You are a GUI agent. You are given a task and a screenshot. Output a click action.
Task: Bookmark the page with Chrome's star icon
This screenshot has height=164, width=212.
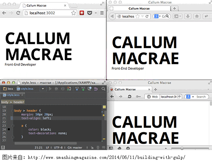click(73, 13)
